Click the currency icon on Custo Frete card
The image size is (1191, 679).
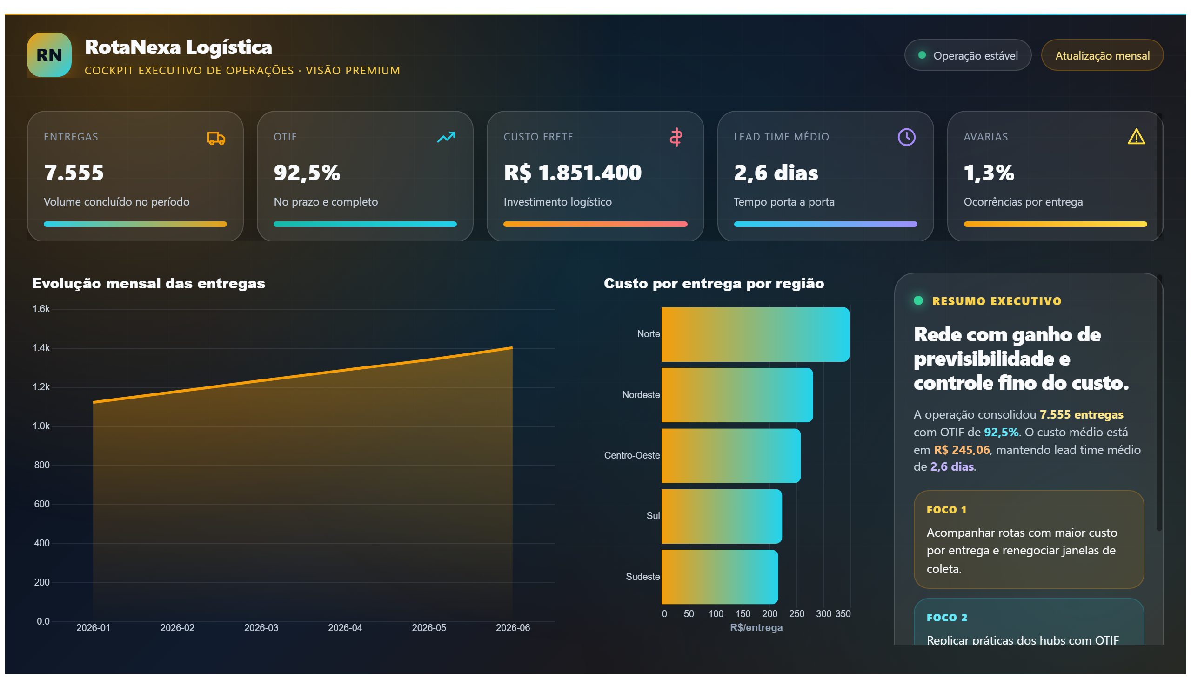click(x=676, y=138)
